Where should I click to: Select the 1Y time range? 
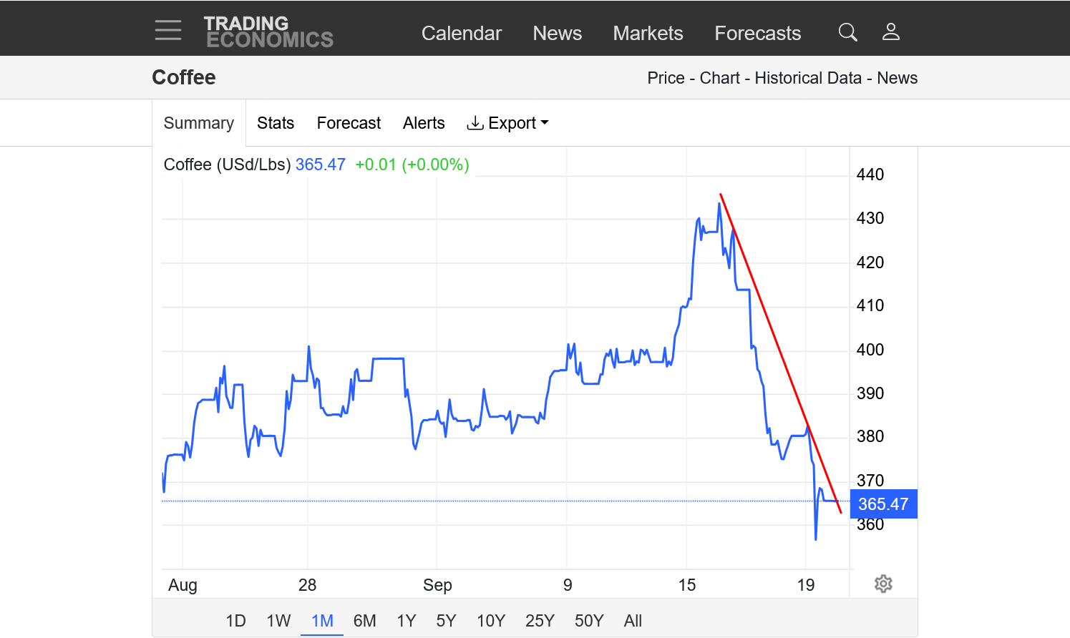point(406,621)
